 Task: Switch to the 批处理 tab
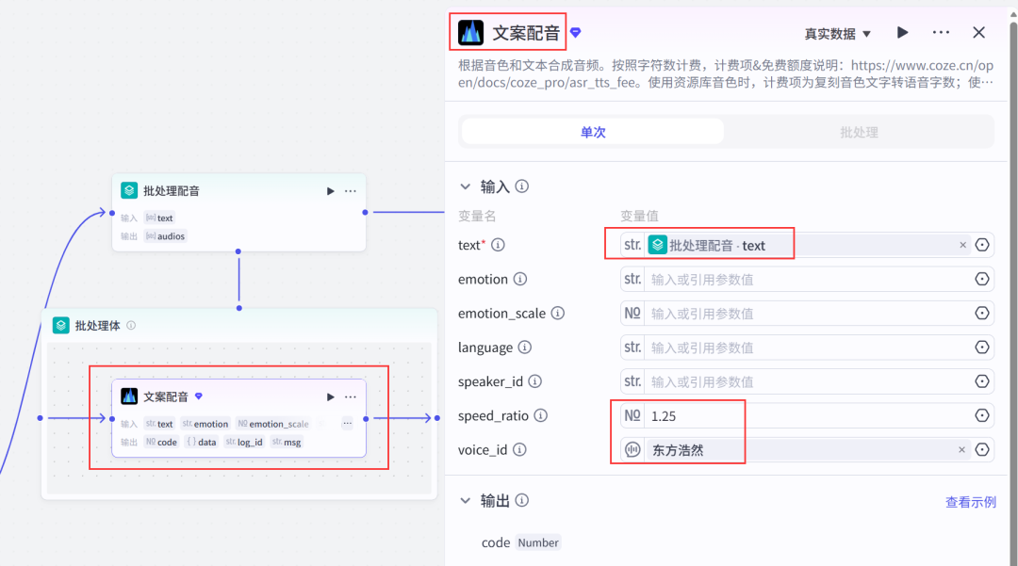click(858, 132)
